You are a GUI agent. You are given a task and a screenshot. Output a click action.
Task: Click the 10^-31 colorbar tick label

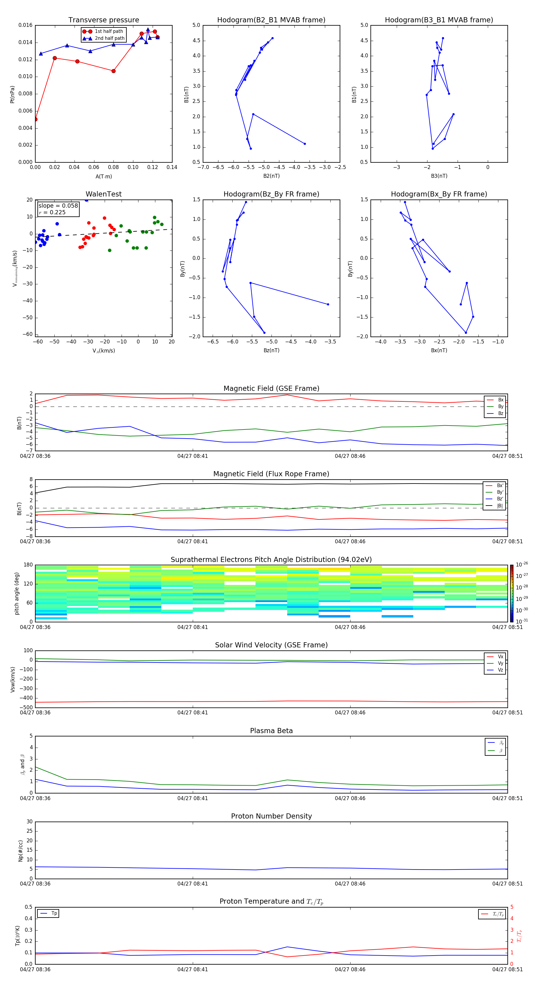[522, 621]
